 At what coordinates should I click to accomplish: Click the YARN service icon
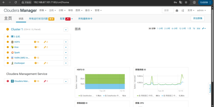12,58
